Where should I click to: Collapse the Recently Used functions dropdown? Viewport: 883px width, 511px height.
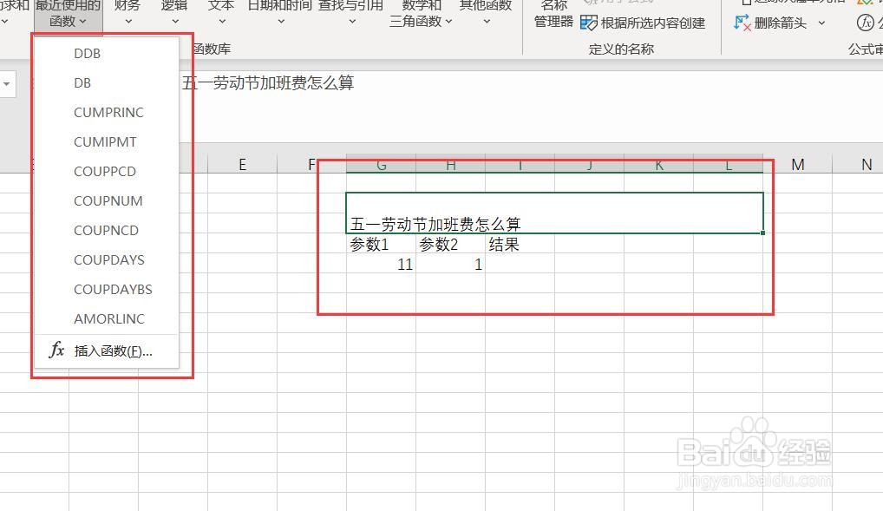click(69, 14)
